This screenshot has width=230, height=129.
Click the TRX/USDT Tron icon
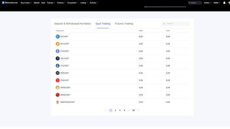(x=58, y=80)
